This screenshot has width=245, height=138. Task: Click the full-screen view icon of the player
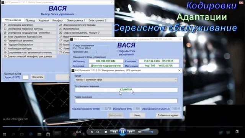pyautogui.click(x=237, y=132)
